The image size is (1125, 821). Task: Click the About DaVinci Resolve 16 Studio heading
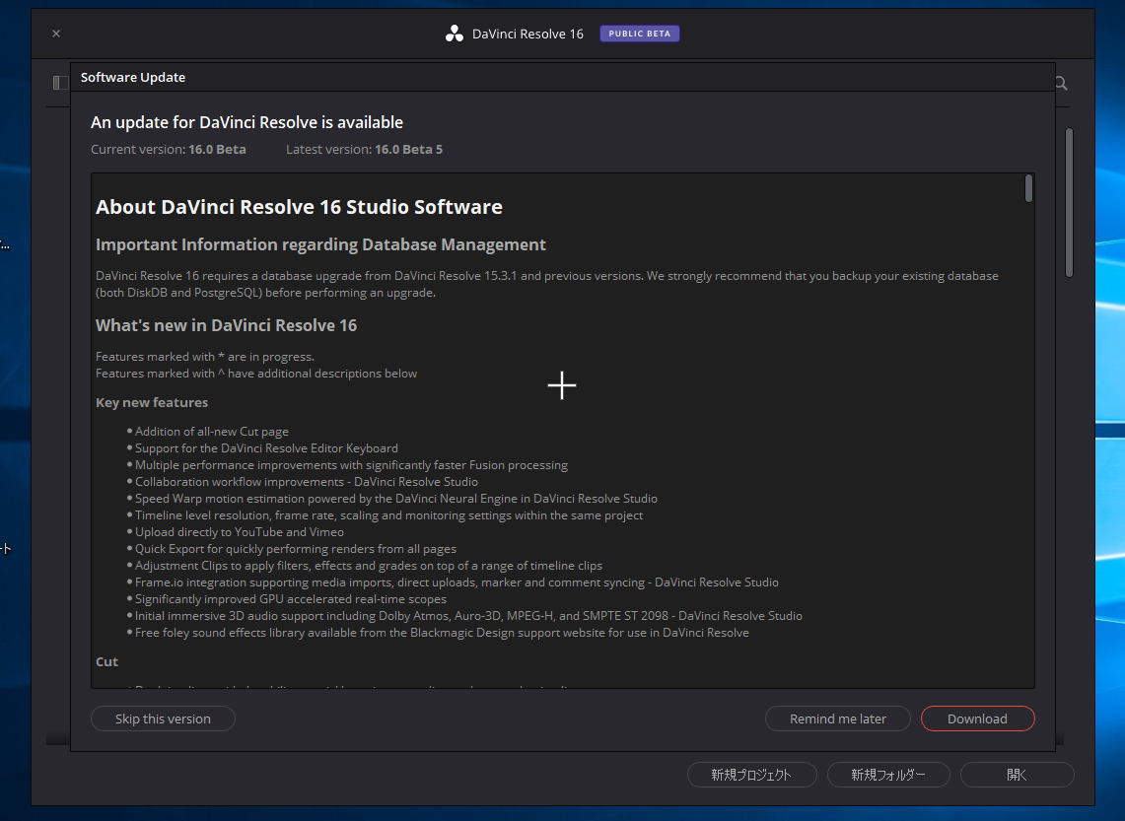click(299, 207)
